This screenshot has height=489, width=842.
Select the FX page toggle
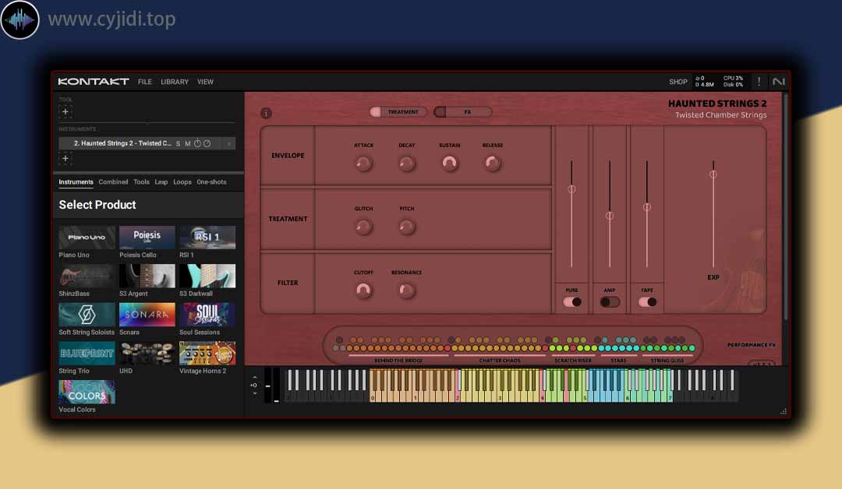point(462,111)
